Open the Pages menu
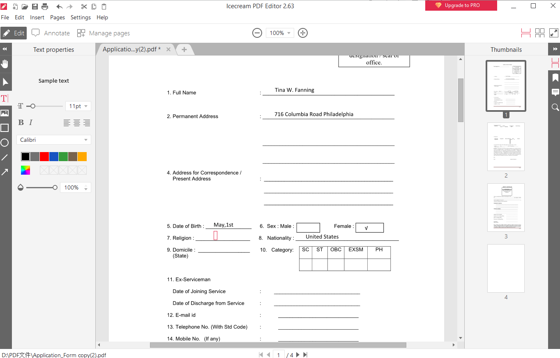The image size is (560, 358). click(58, 17)
